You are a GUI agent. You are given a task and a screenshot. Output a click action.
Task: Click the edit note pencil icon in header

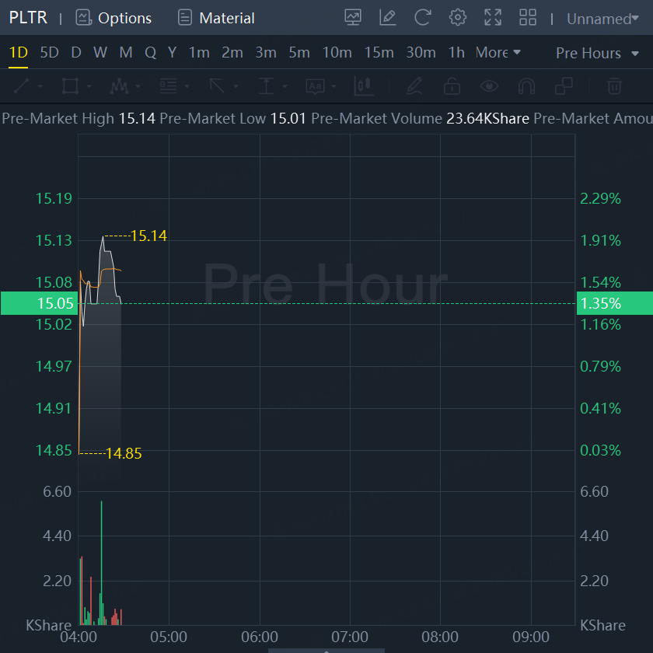tap(388, 18)
